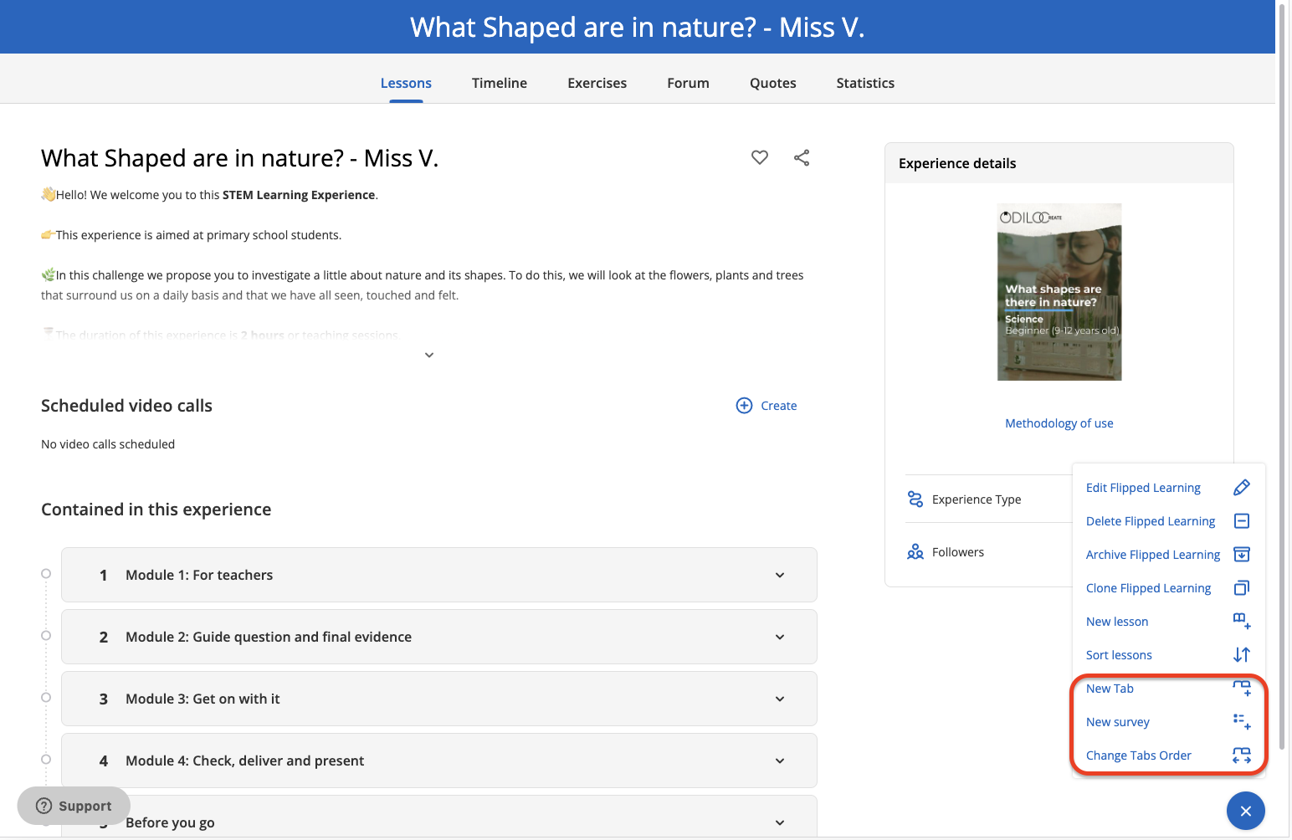Open the Quotes tab
Screen dimensions: 1292x840
(x=773, y=83)
